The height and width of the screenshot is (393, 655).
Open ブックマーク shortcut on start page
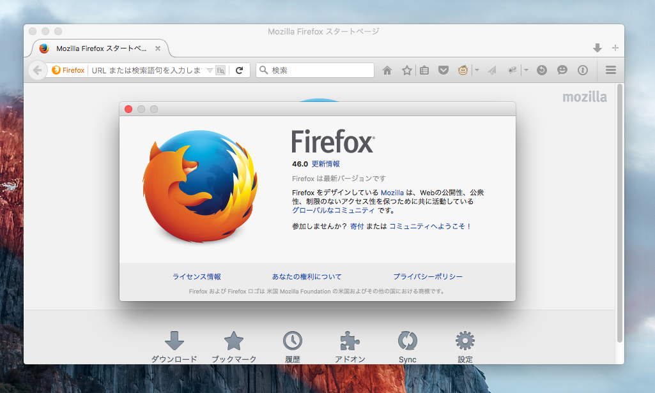pyautogui.click(x=234, y=347)
